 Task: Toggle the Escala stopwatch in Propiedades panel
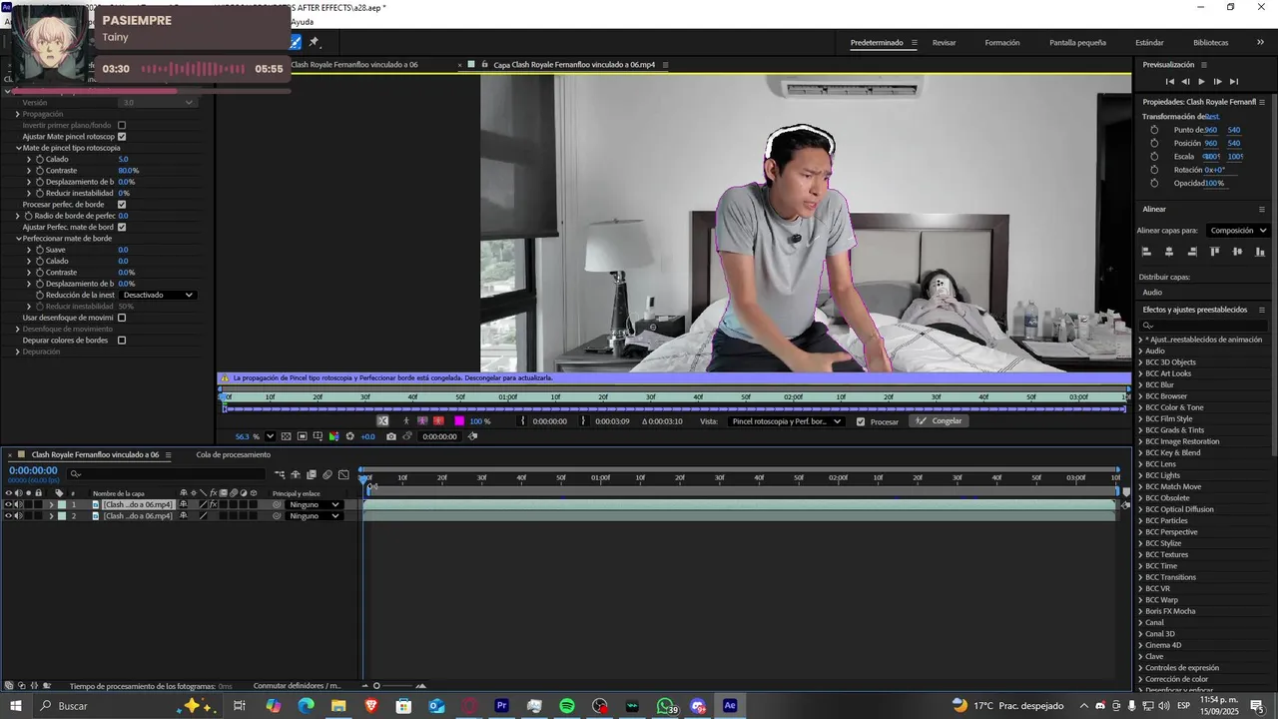tap(1155, 156)
